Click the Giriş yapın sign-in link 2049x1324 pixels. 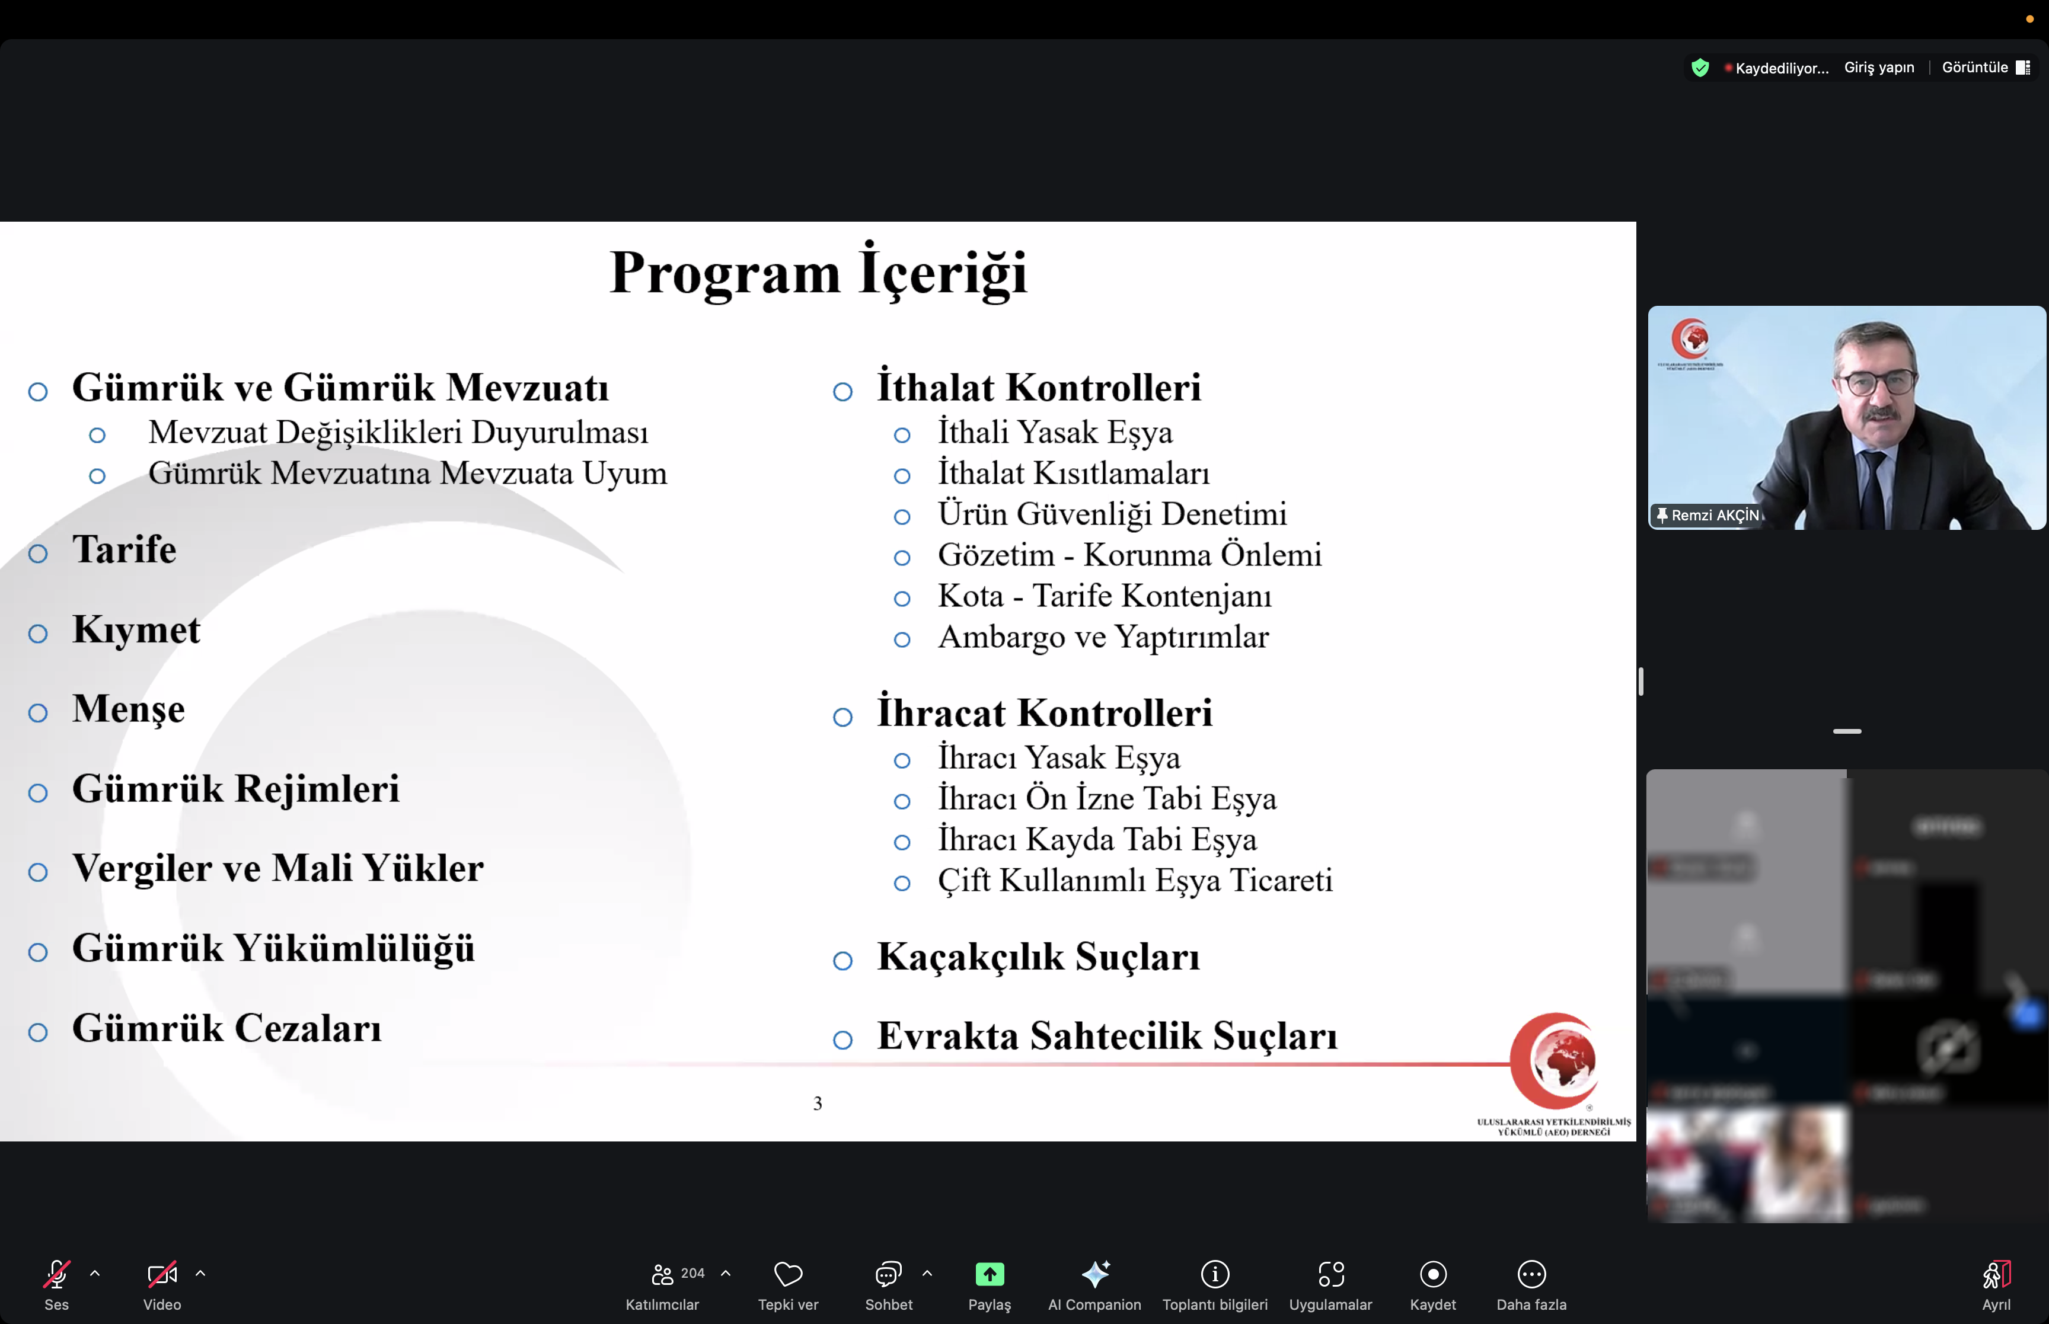(x=1879, y=67)
